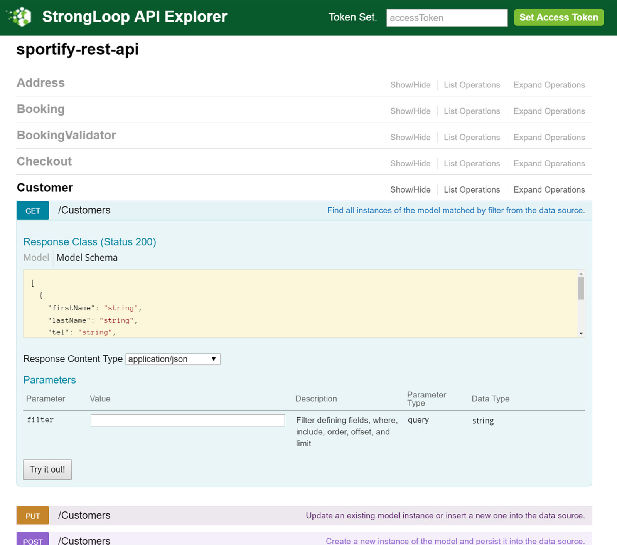Open the Checkout resource heading

44,161
